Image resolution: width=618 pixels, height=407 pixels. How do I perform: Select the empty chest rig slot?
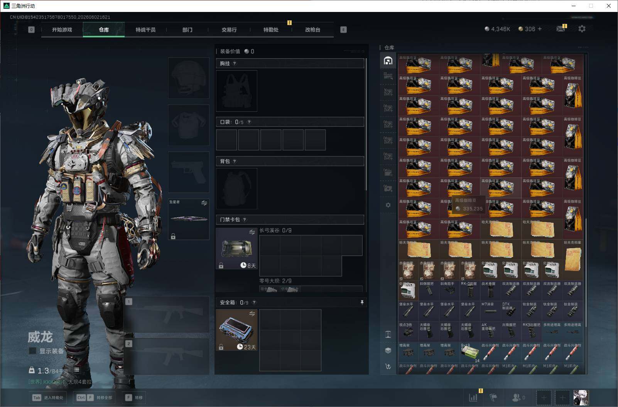(236, 91)
